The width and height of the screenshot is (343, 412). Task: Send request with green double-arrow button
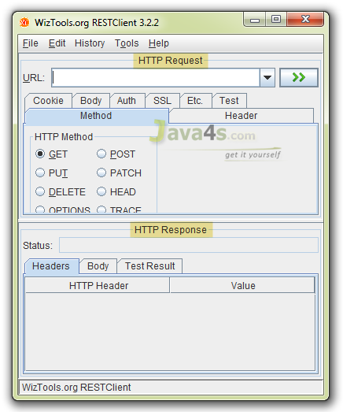click(299, 77)
